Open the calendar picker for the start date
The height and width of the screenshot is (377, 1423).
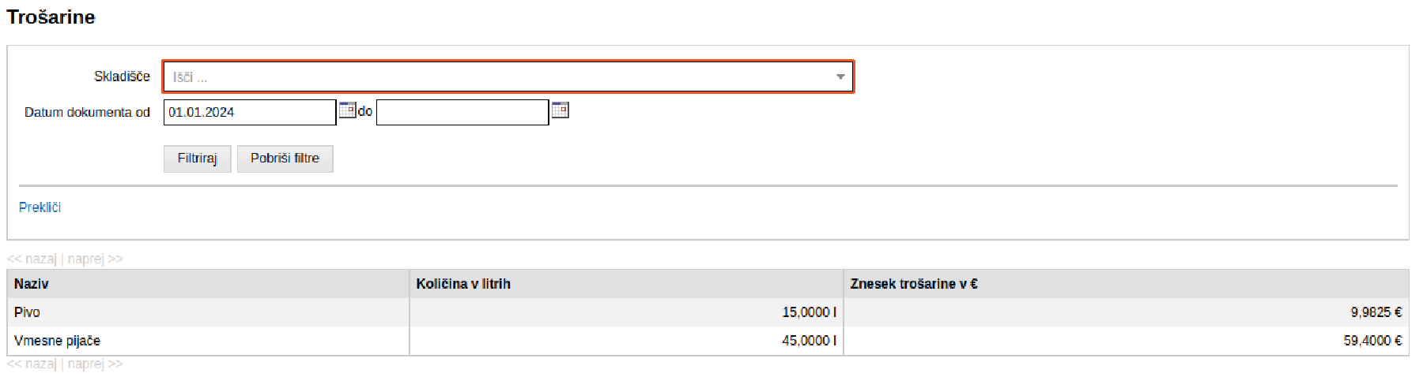pos(347,110)
